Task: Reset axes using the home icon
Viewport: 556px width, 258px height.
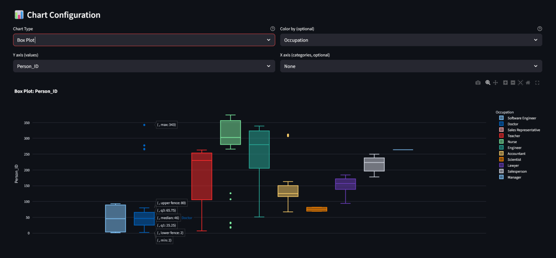Action: tap(528, 83)
